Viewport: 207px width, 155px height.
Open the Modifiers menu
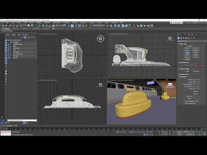pyautogui.click(x=39, y=23)
